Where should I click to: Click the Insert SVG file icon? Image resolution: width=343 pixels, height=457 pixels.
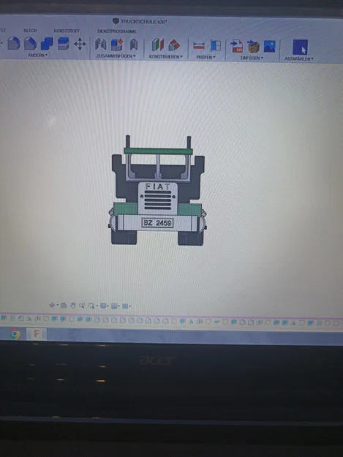click(x=237, y=46)
